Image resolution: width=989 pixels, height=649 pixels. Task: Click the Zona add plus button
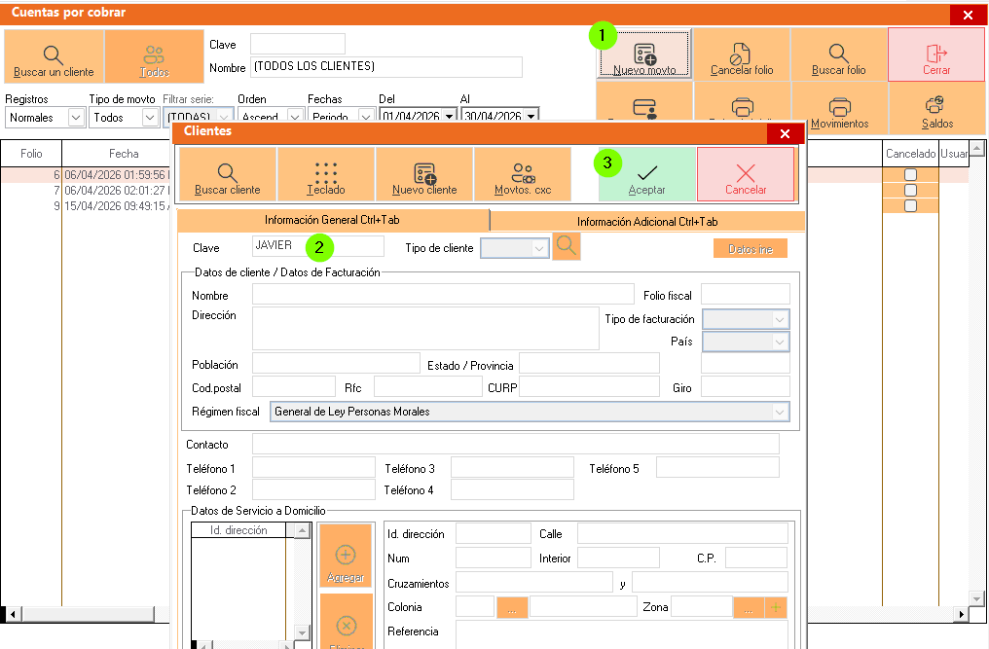775,607
